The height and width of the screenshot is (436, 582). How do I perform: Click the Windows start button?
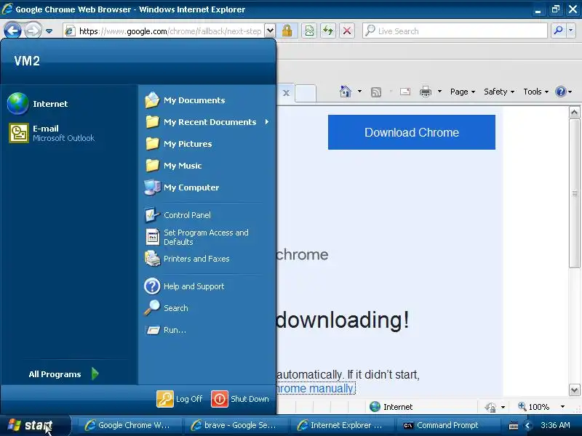34,425
